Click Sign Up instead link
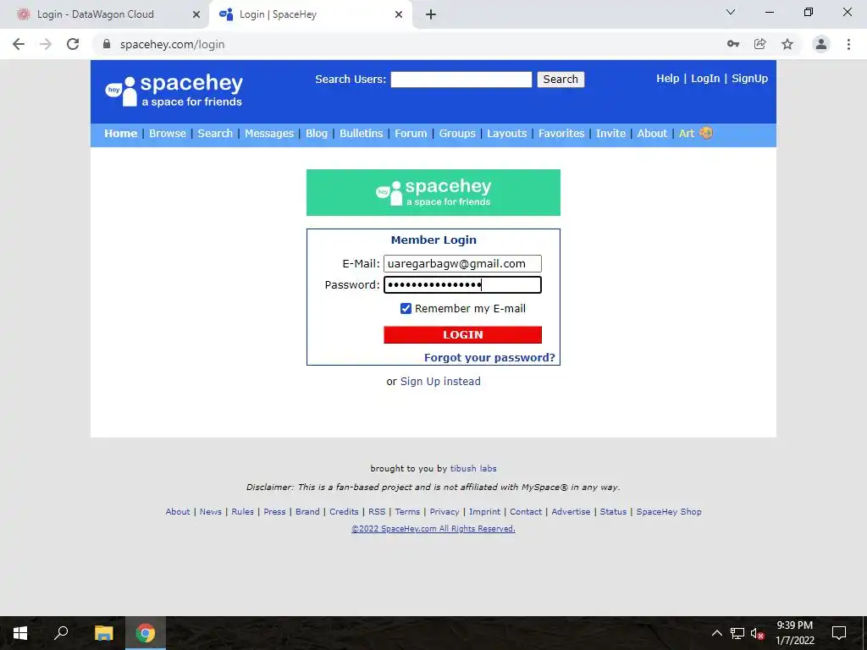This screenshot has width=867, height=650. (x=440, y=382)
